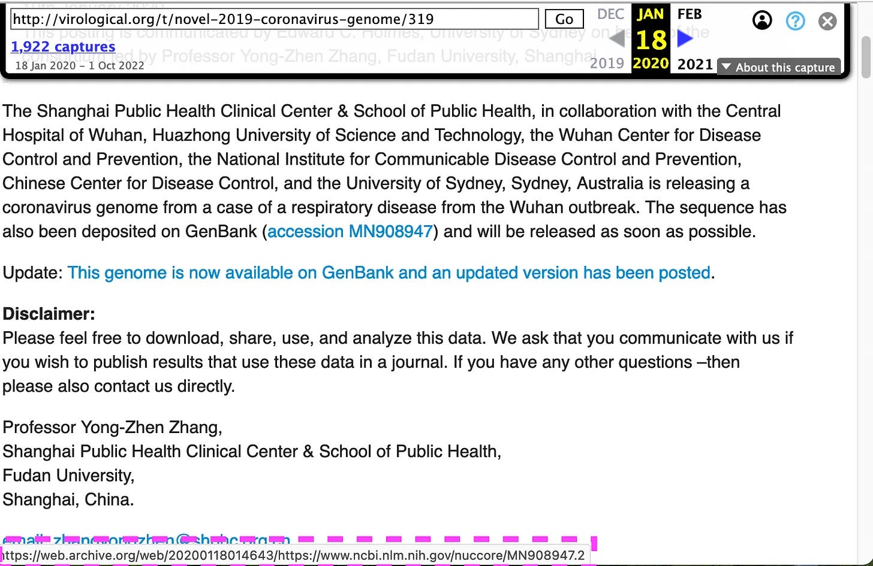Click the 'Professor Yong-Zhen Zhang,' text
Screen dimensions: 873x566
point(113,428)
